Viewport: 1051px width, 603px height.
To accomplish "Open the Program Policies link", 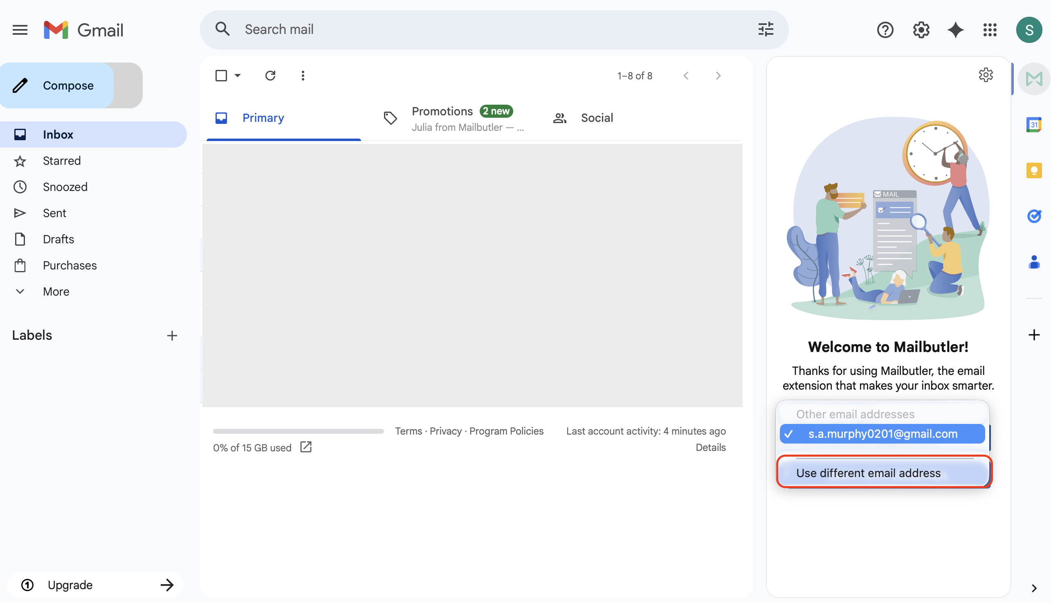I will pyautogui.click(x=506, y=431).
